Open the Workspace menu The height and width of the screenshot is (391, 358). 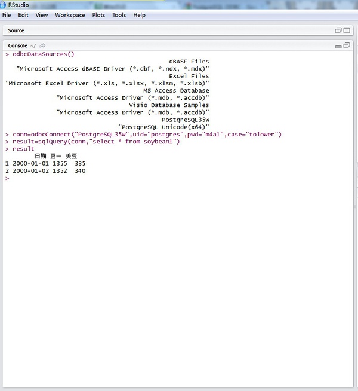pyautogui.click(x=70, y=15)
